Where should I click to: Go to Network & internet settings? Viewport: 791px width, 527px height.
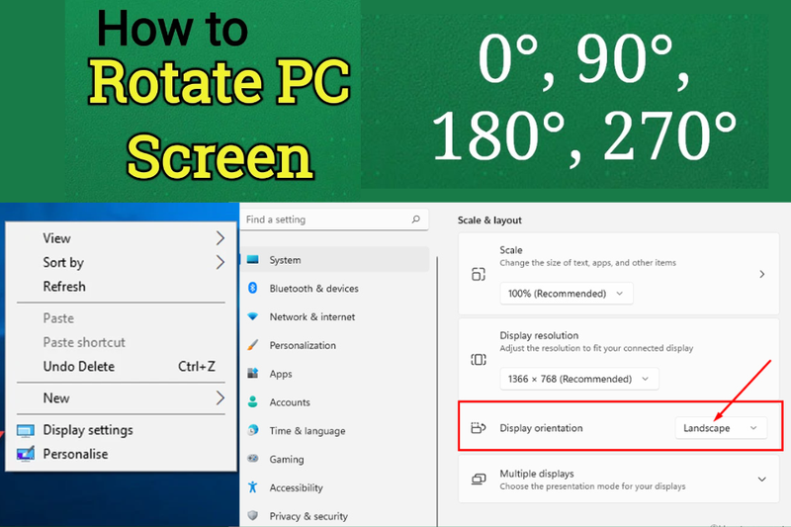(x=335, y=316)
